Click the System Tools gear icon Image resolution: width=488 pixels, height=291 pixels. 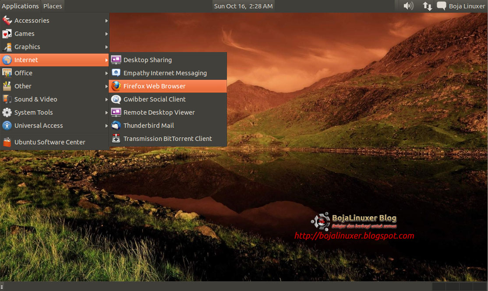pos(7,112)
